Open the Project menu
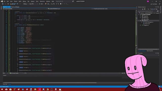Image resolution: width=162 pixels, height=91 pixels. coord(16,1)
